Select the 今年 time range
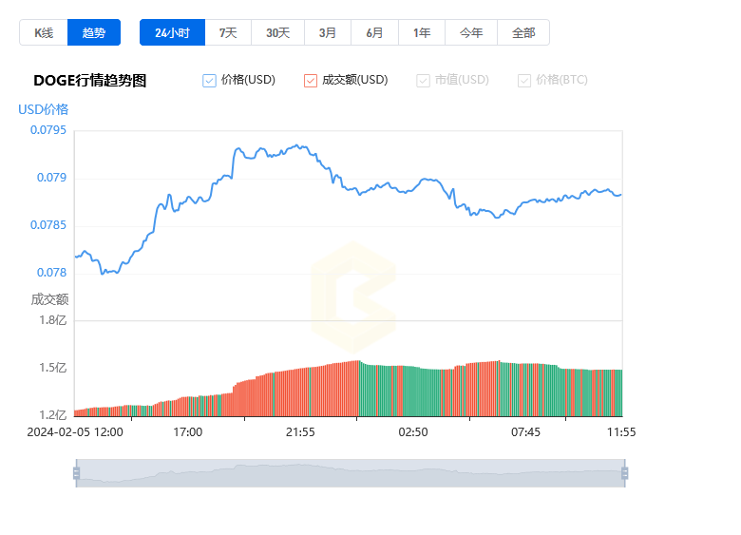This screenshot has height=535, width=741. (471, 32)
